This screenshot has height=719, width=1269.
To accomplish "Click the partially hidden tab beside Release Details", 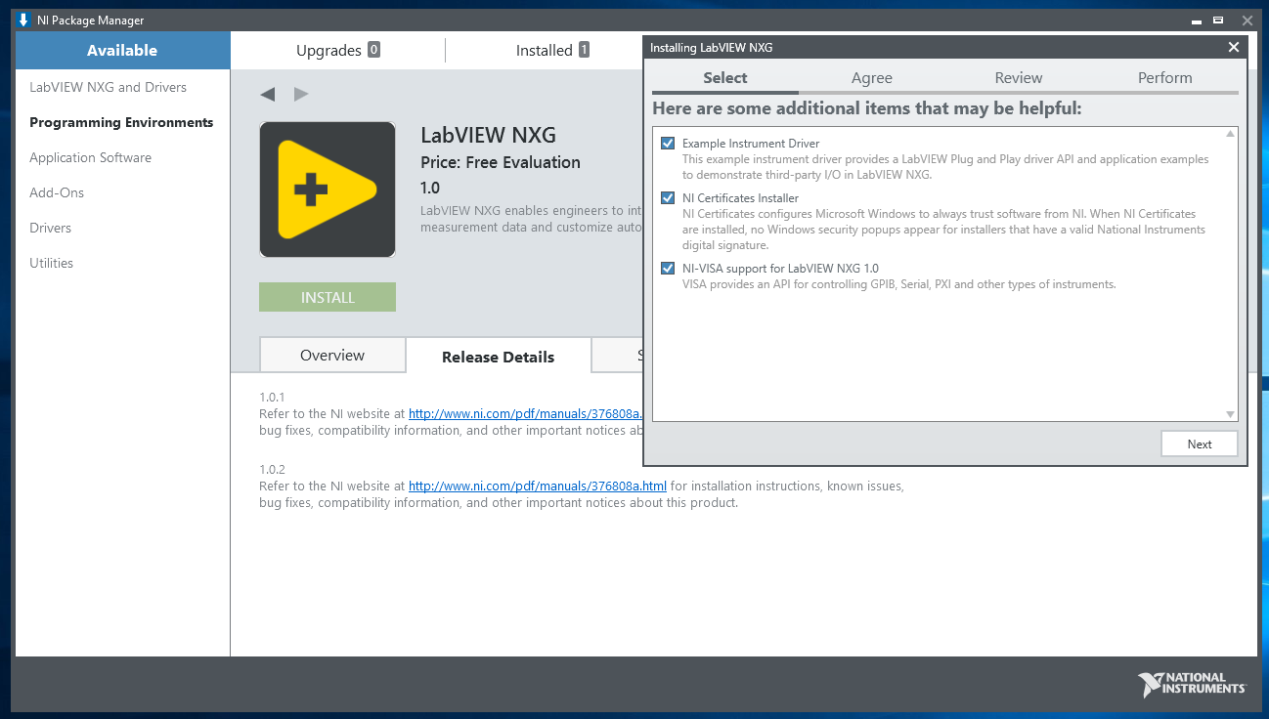I will (x=617, y=356).
